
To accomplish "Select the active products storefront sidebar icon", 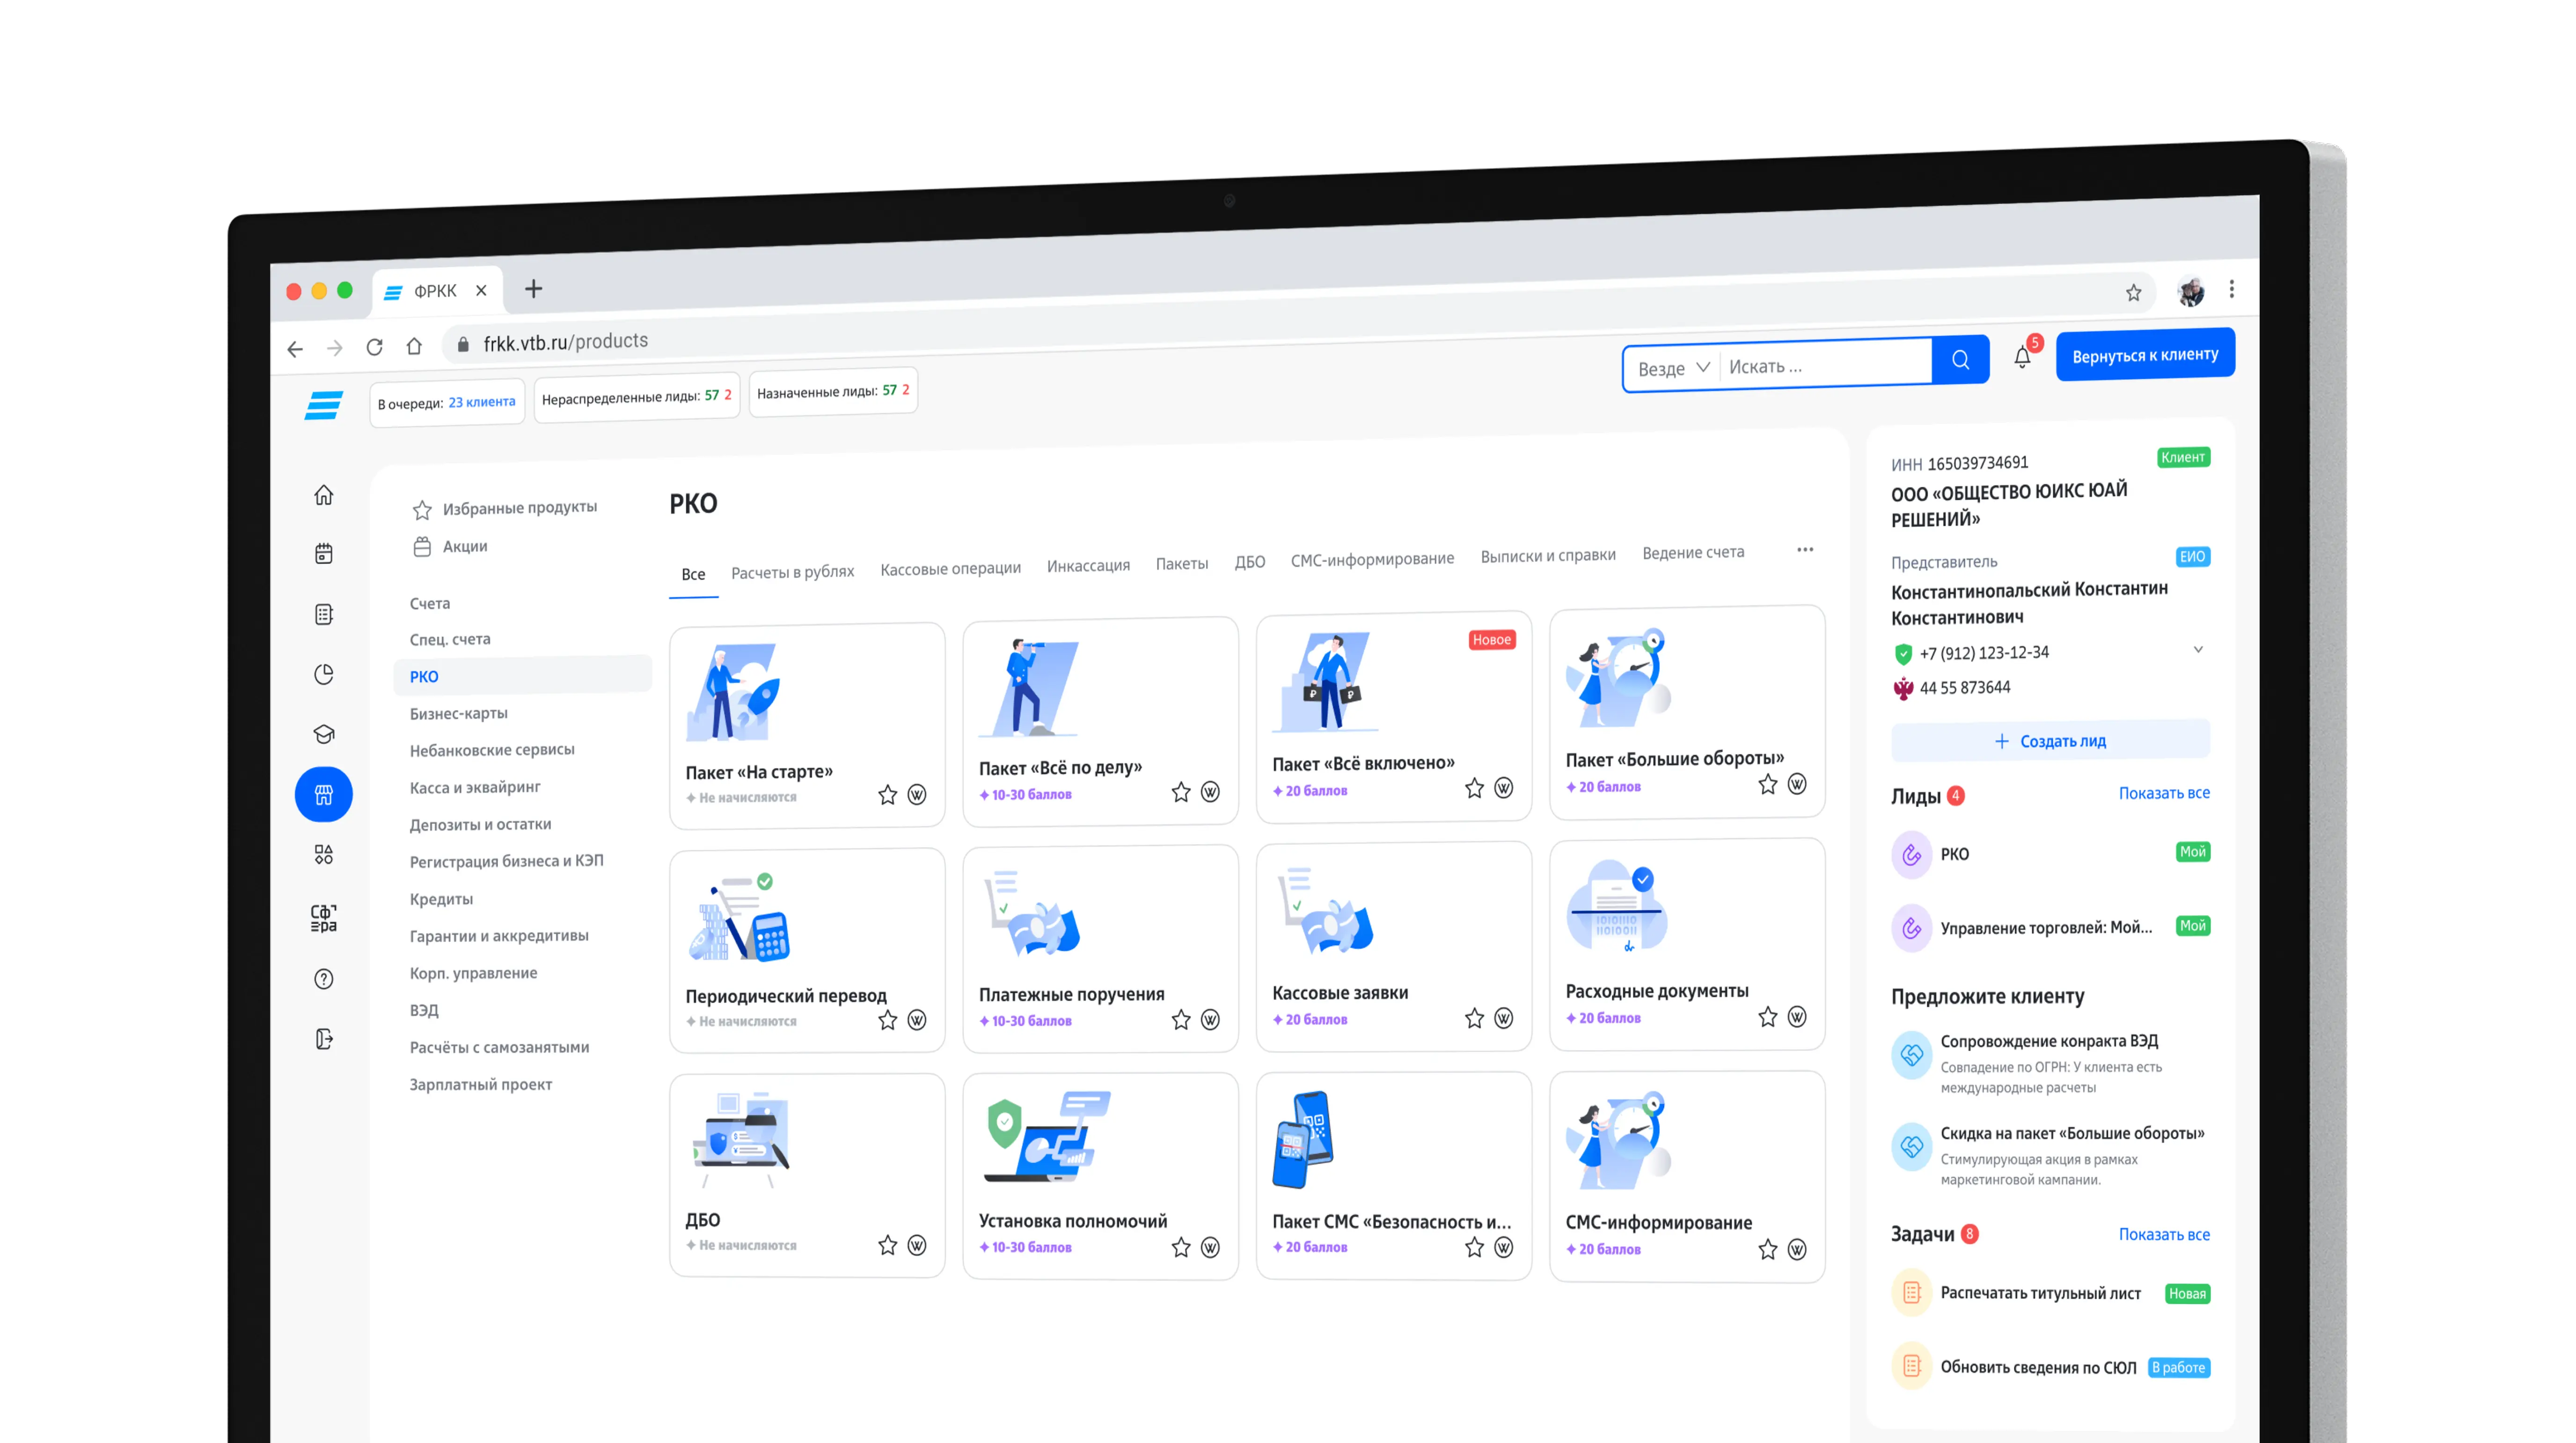I will [x=323, y=795].
